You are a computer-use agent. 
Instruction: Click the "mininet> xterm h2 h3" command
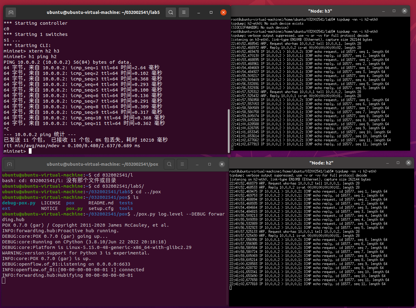(x=32, y=51)
